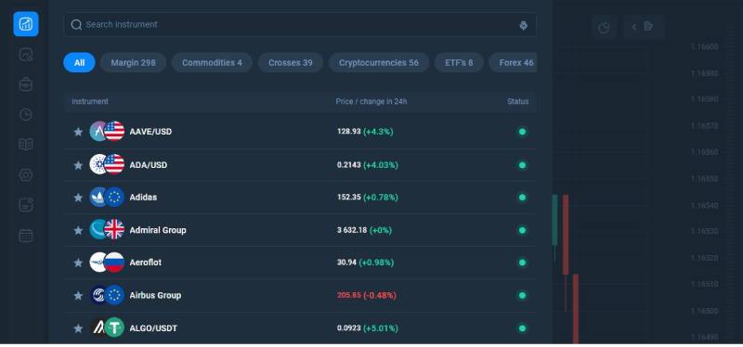Click the ADA/USD price 0.2143

click(x=349, y=165)
